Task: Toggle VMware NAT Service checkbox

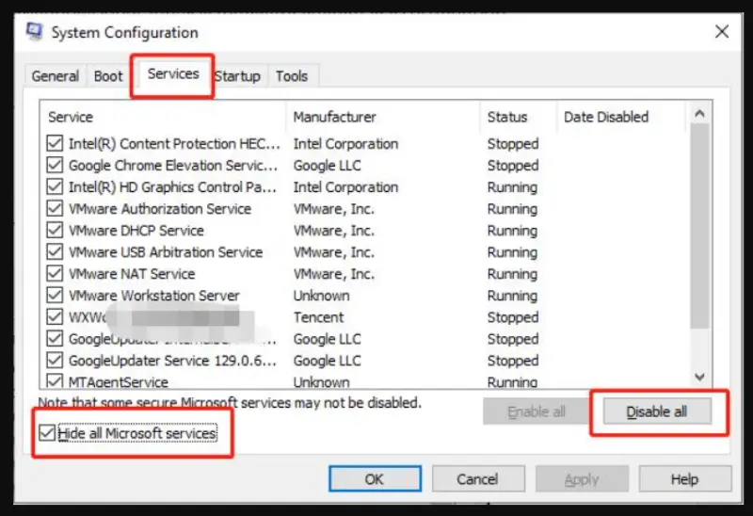Action: (x=55, y=273)
